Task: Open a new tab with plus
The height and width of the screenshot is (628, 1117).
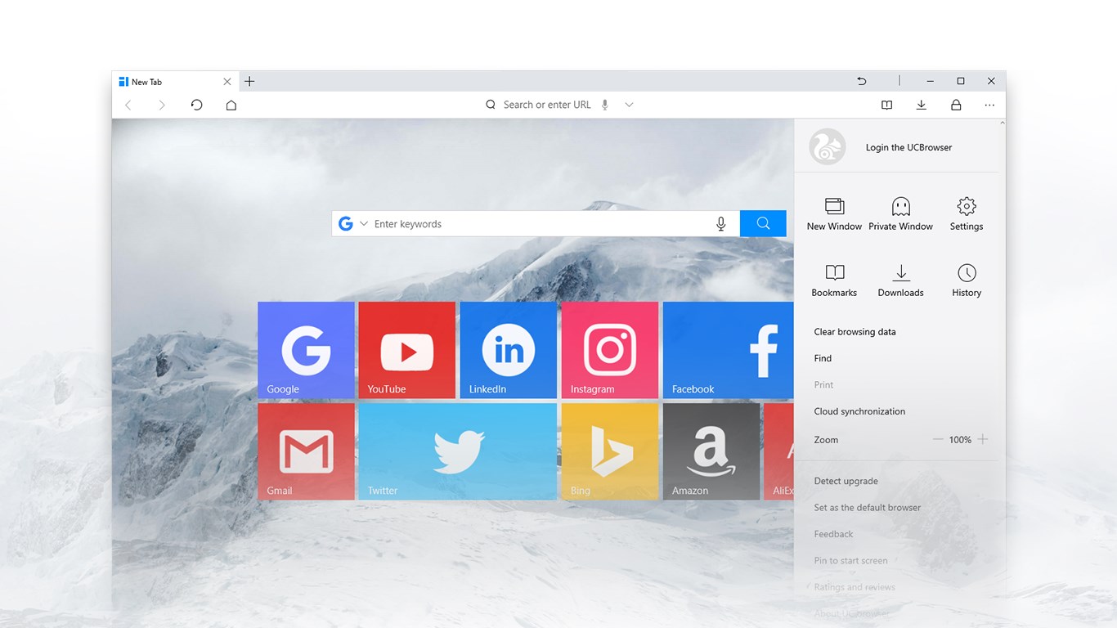Action: pyautogui.click(x=249, y=81)
